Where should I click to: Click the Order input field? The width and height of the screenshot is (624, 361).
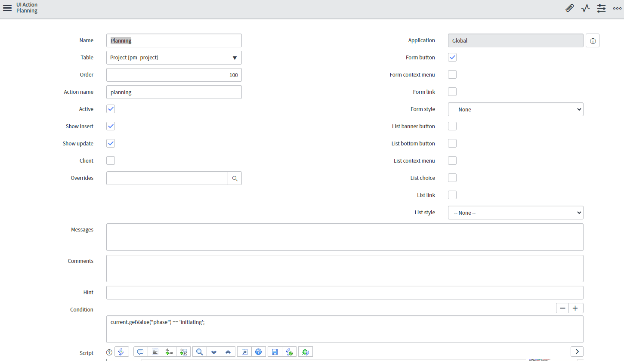click(174, 75)
